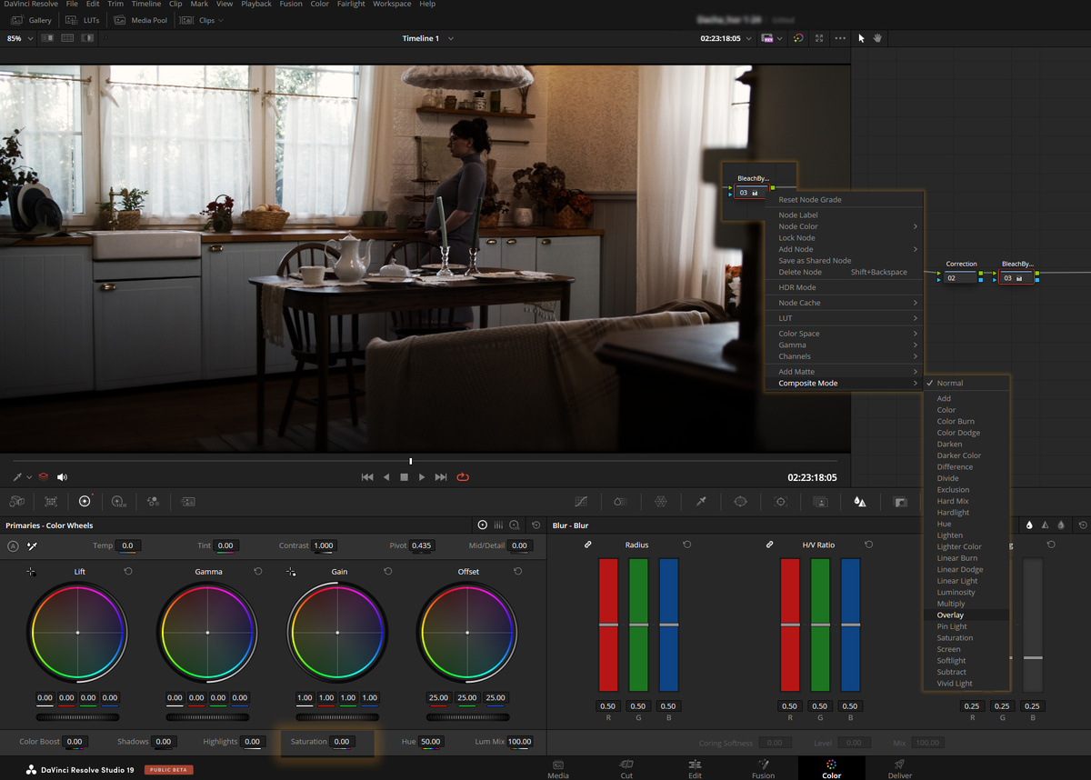Image resolution: width=1091 pixels, height=780 pixels.
Task: Open the Clips dropdown arrow
Action: click(221, 20)
